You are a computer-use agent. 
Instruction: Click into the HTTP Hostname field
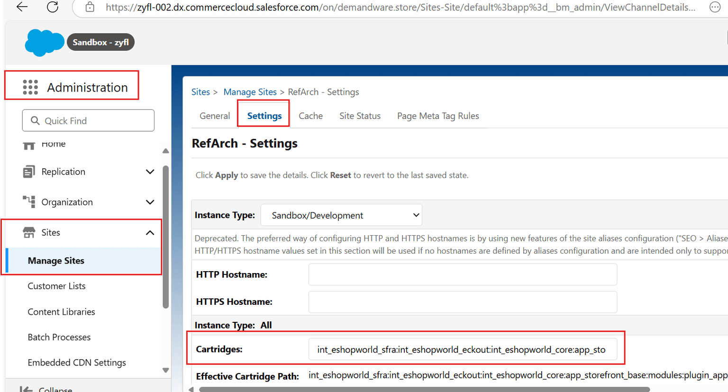463,274
